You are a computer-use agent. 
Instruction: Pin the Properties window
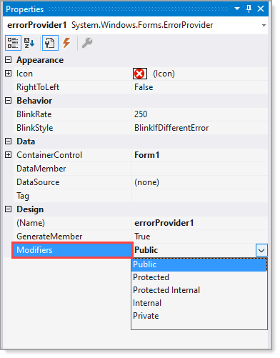(x=249, y=9)
